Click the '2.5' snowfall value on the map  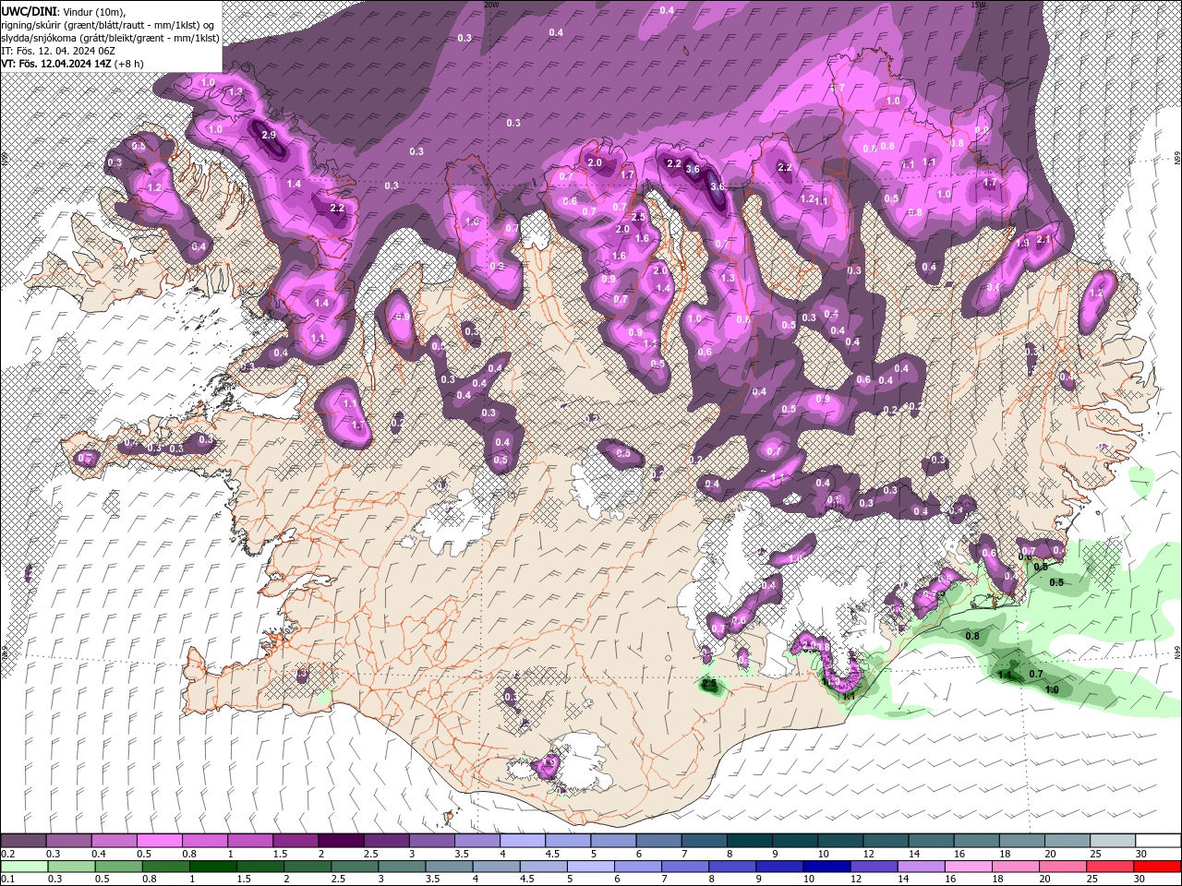point(639,218)
